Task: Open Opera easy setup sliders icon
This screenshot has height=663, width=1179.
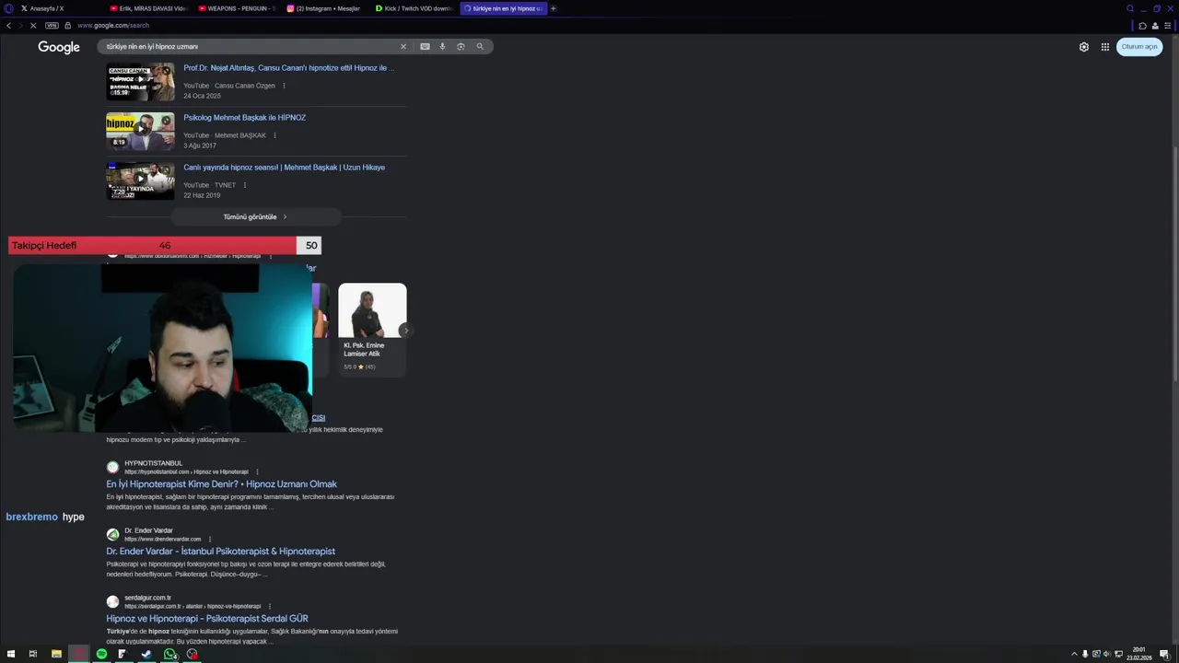Action: 1168,26
